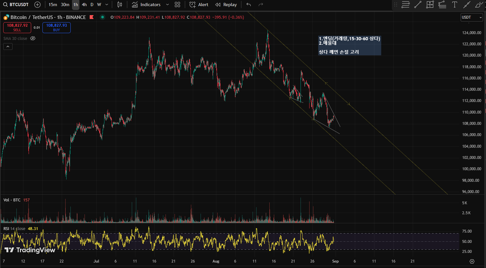Open the indicator templates grid icon
This screenshot has height=268, width=486.
point(177,5)
